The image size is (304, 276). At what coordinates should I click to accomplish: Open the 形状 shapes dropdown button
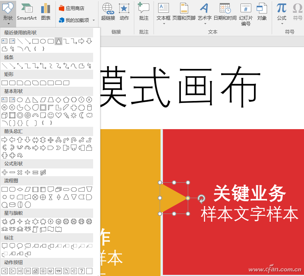click(x=8, y=13)
